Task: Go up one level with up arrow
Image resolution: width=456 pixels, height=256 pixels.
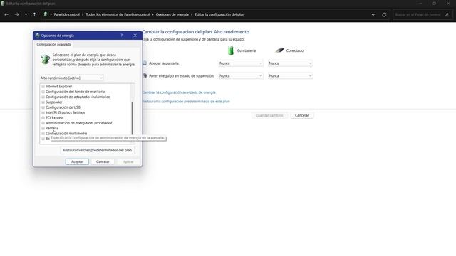Action: [35, 14]
